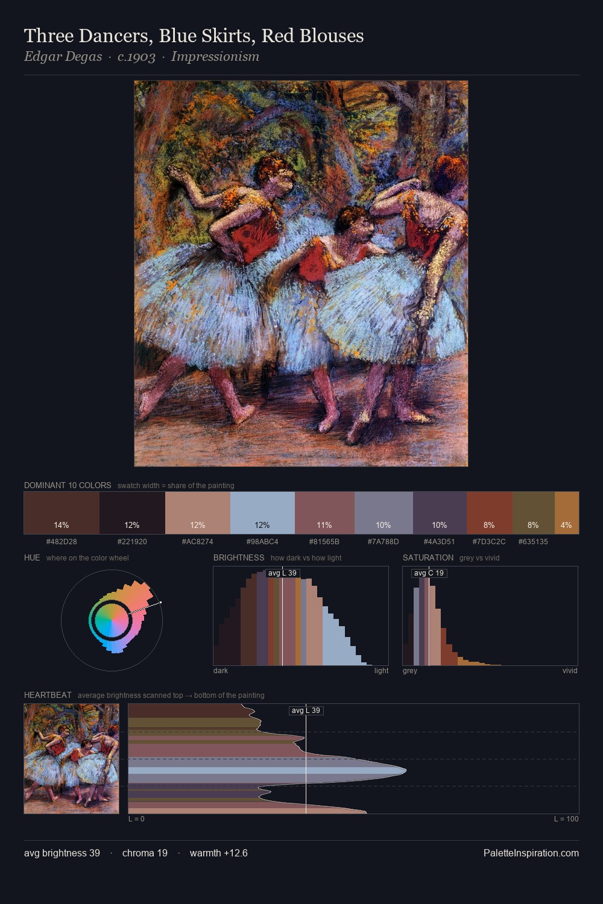603x904 pixels.
Task: Click the 'L = 0' axis label
Action: tap(136, 818)
